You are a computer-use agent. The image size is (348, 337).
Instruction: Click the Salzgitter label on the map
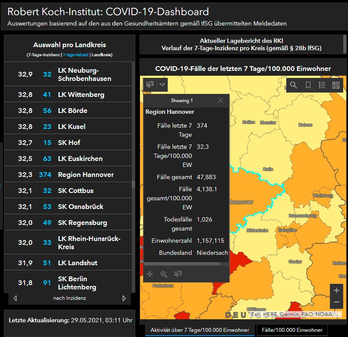(x=287, y=230)
